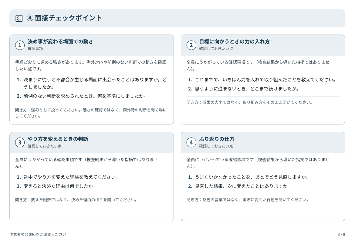Viewport: 355px width, 251px height.
Task: Click 確認しておきたい点 under やり方を変えるときの判断
Action: point(45,146)
